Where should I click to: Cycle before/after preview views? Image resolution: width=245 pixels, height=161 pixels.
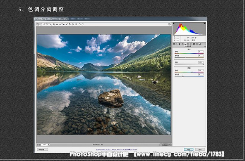point(161,144)
